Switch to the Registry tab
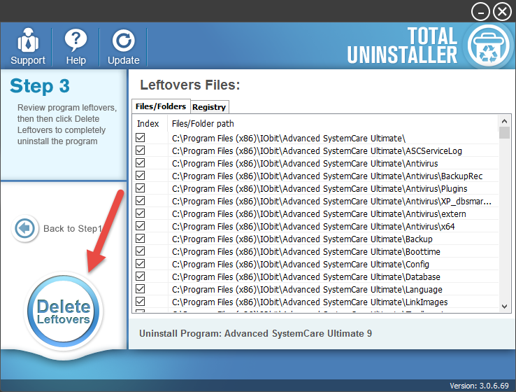 tap(209, 107)
